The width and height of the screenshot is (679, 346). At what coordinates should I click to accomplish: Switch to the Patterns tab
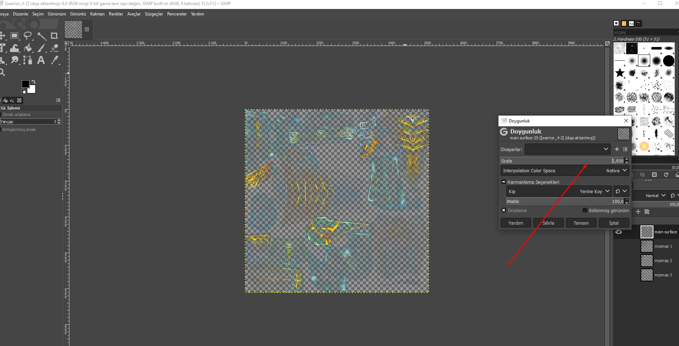point(624,23)
